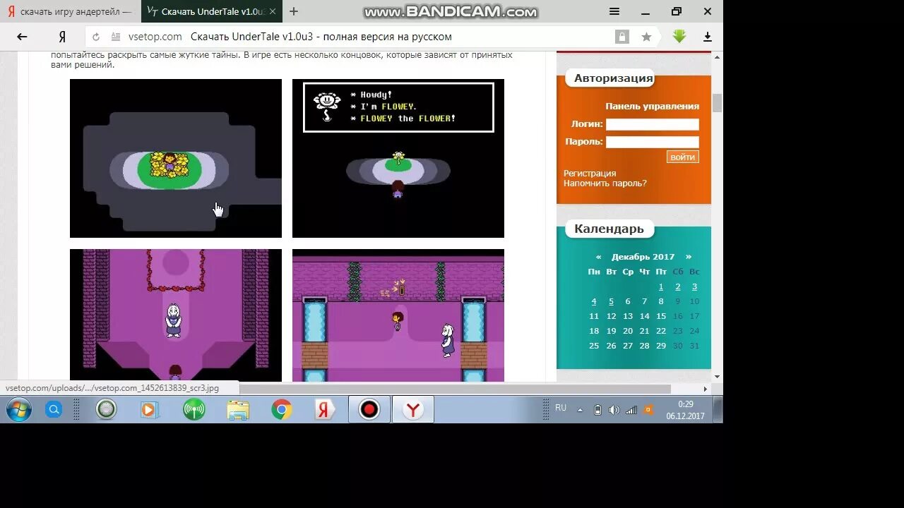
Task: Open the flower bed screenshot thumbnail
Action: pyautogui.click(x=176, y=158)
